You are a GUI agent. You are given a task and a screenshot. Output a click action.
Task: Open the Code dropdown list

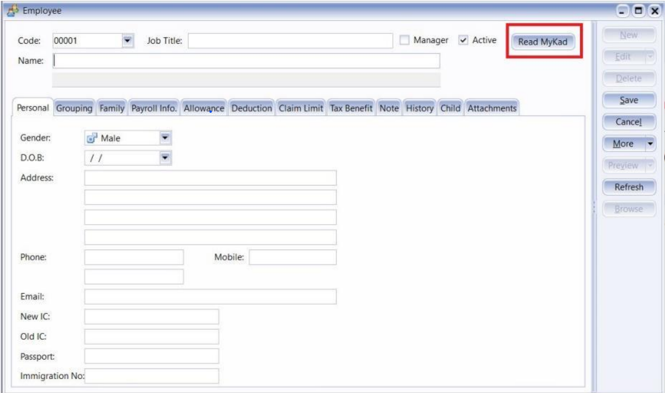click(x=128, y=41)
